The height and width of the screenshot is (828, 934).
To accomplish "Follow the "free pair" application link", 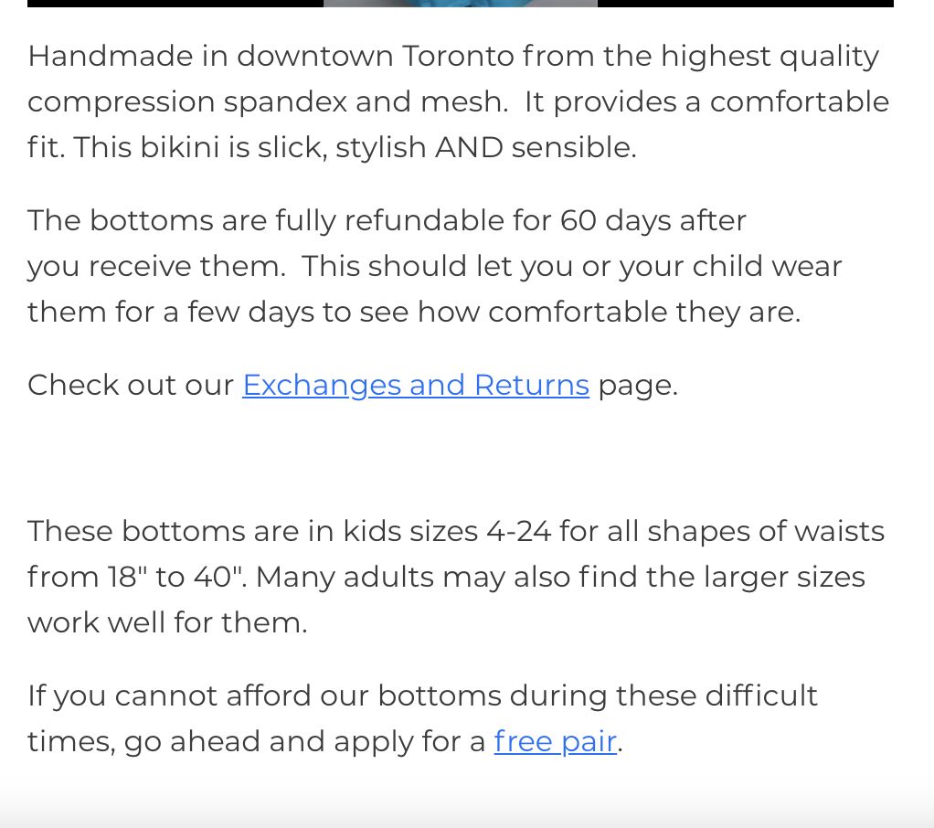I will click(555, 741).
